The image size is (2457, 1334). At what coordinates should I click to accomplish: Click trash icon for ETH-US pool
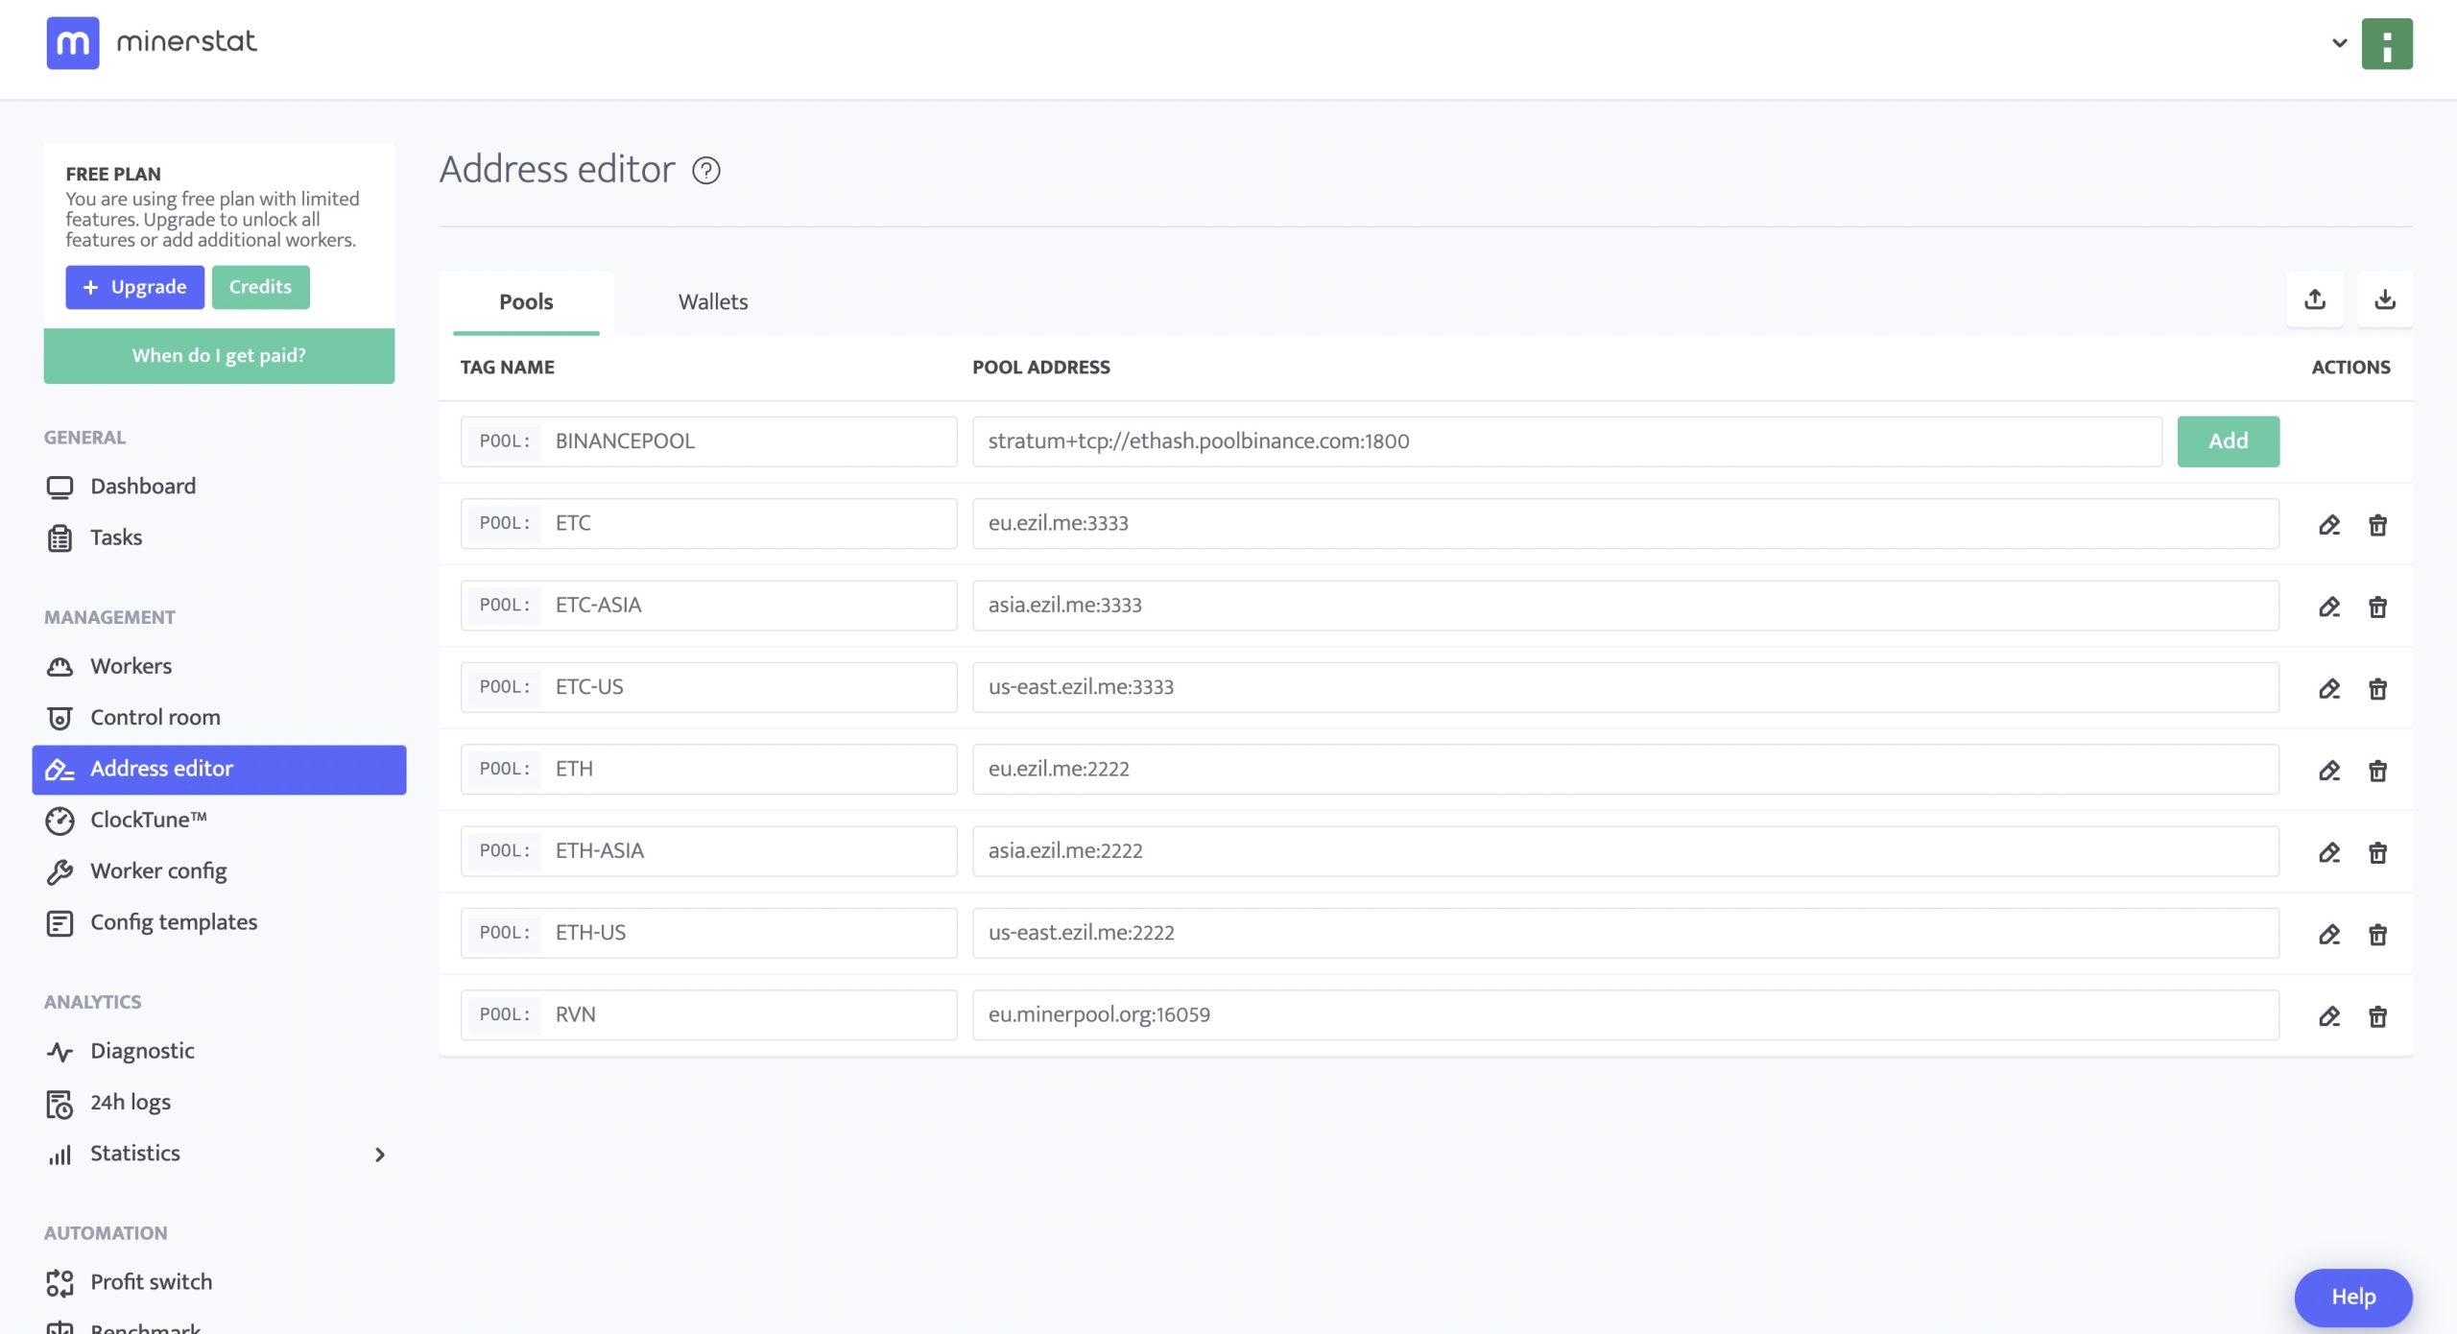[2377, 934]
